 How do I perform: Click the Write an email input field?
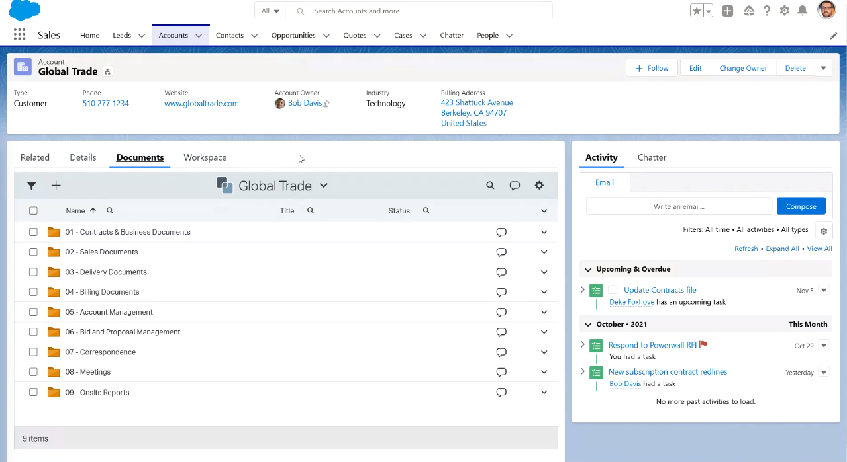[679, 206]
